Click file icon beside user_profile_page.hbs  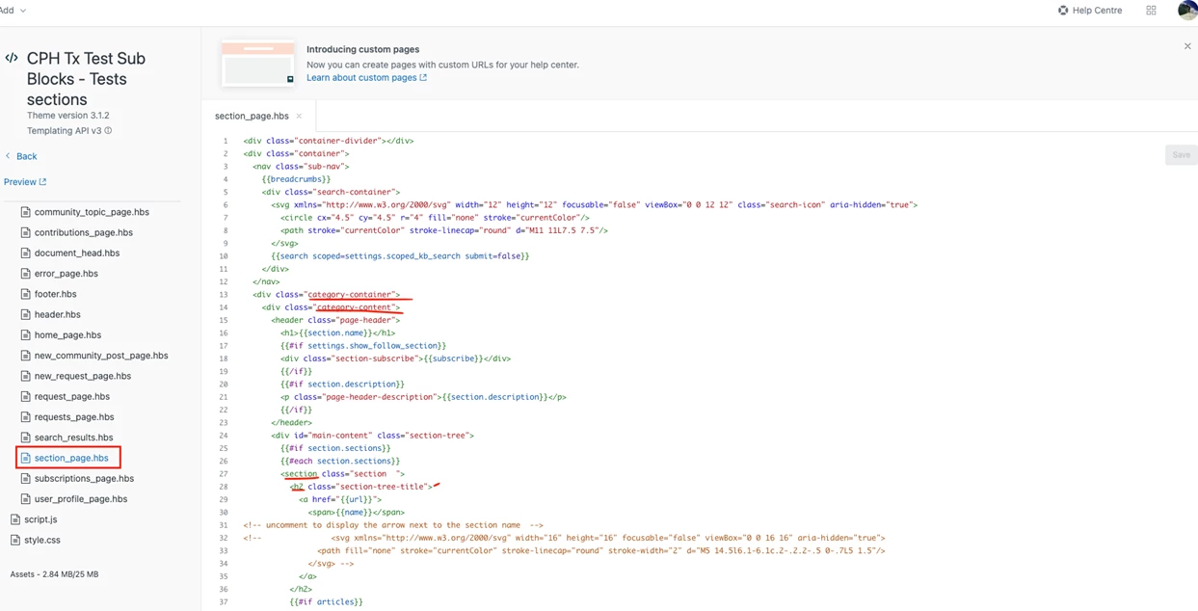pyautogui.click(x=26, y=499)
